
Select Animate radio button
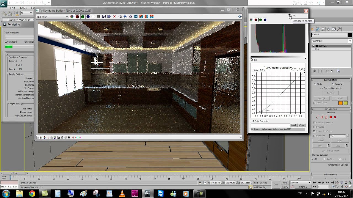pyautogui.click(x=333, y=84)
